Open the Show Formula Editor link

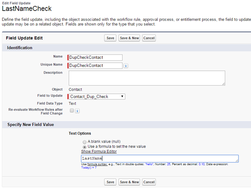point(99,152)
